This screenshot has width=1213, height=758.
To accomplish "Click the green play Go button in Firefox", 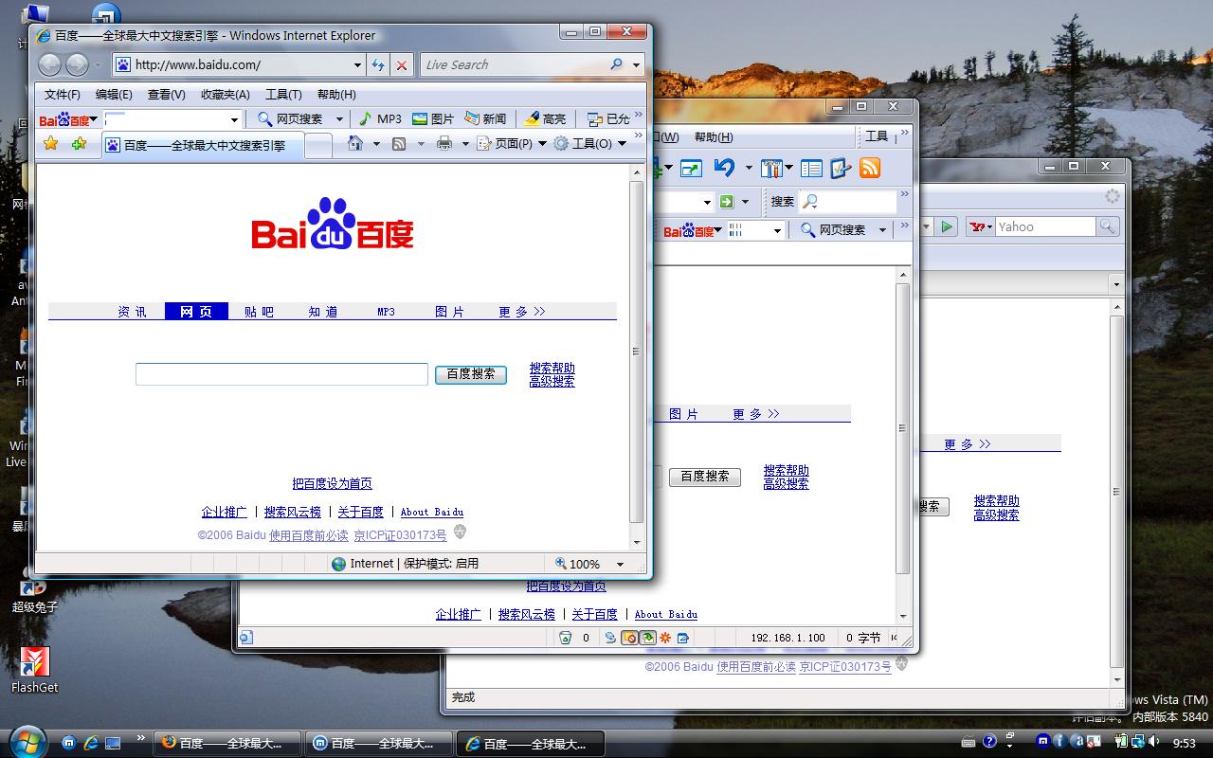I will pos(946,226).
